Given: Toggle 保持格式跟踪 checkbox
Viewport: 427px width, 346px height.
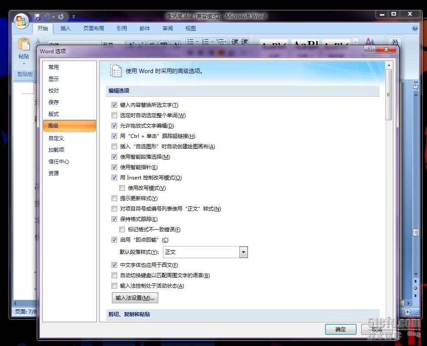Looking at the screenshot, I should (115, 219).
